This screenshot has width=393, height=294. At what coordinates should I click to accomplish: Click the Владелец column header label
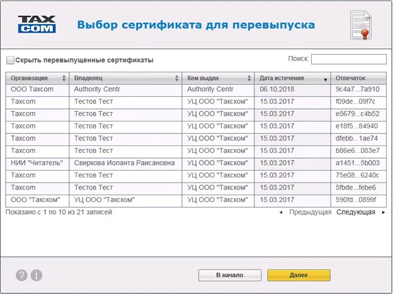[x=88, y=78]
